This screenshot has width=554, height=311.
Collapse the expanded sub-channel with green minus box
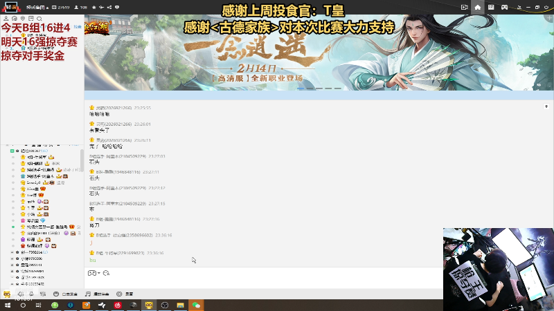(x=12, y=151)
